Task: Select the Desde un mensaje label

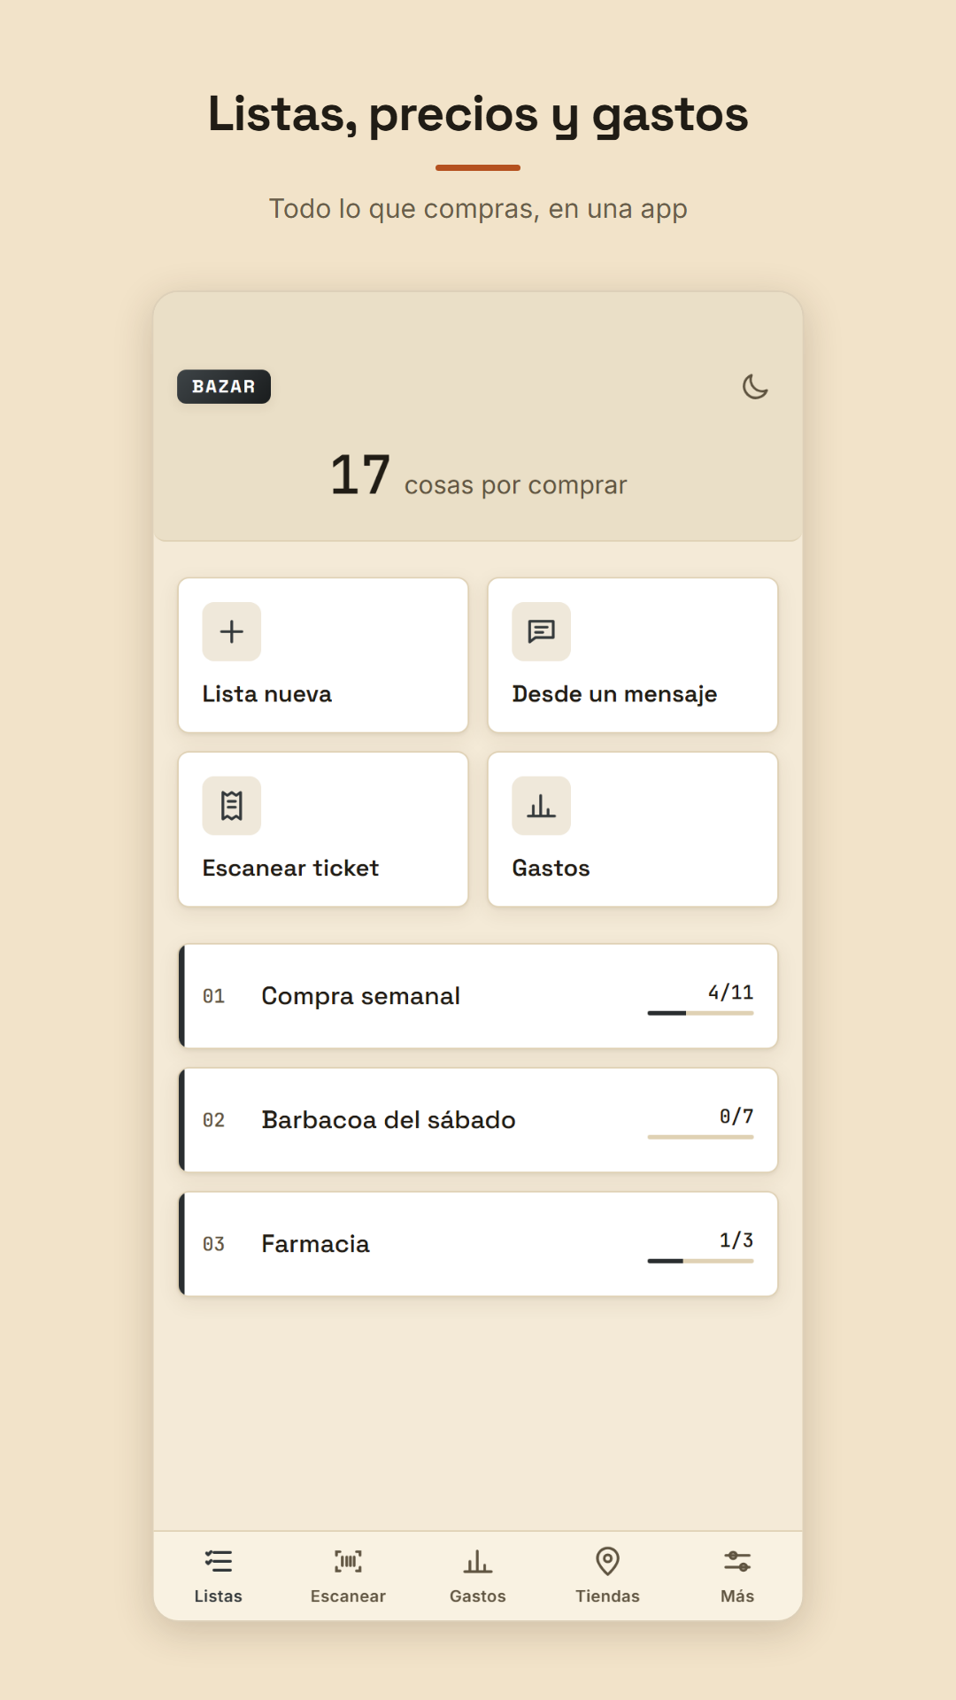Action: [615, 694]
